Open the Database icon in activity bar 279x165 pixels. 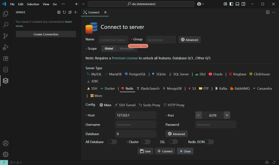[6, 69]
